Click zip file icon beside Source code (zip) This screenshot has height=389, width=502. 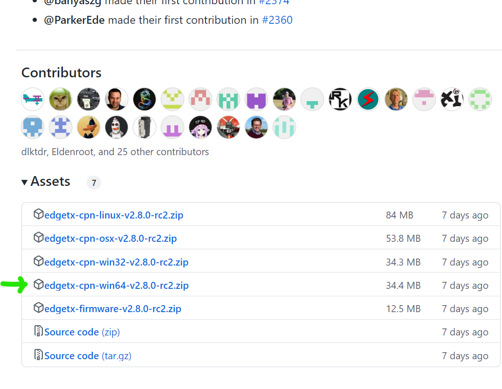[x=39, y=332]
